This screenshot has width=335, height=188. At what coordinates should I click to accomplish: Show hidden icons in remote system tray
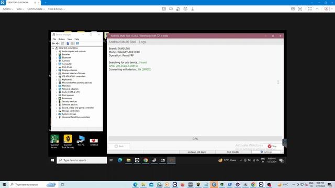click(x=241, y=160)
